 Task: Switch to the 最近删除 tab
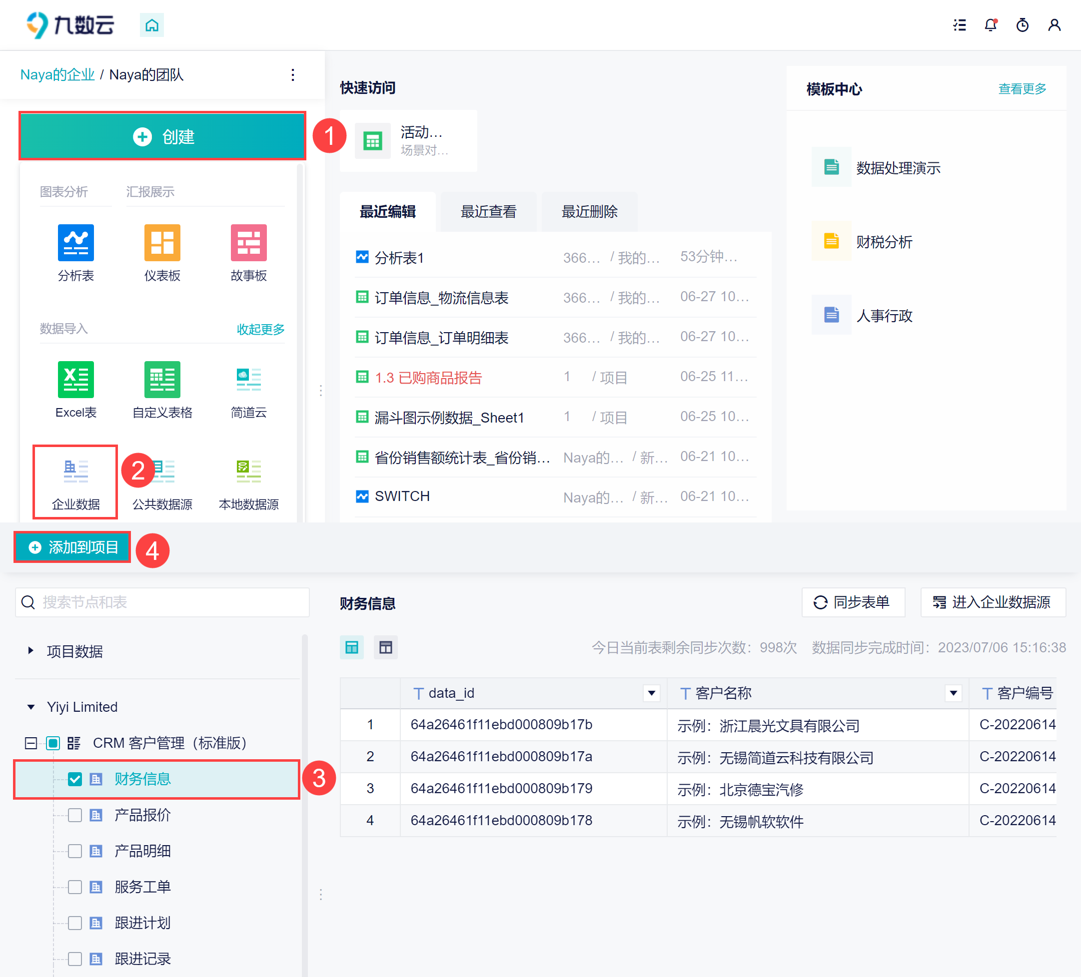[589, 212]
